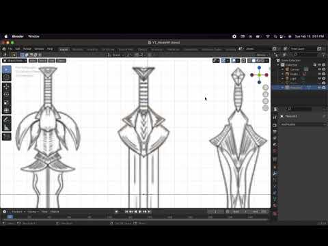Open Window menu in macOS menu bar

[33, 36]
